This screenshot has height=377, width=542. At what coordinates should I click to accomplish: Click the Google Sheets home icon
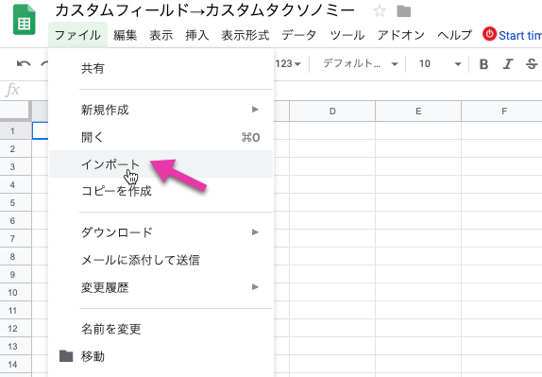25,20
